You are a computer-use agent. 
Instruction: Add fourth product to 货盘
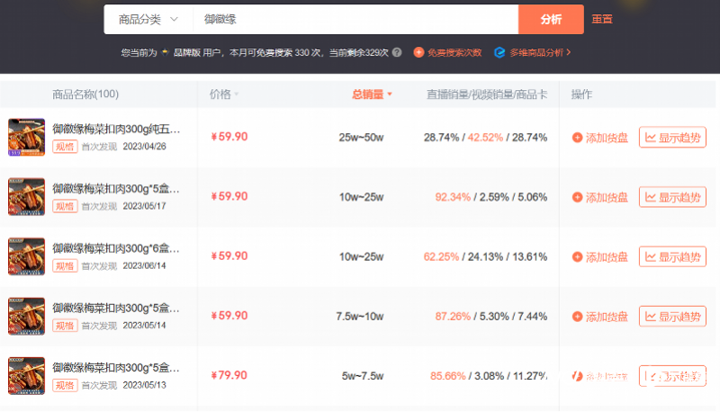pyautogui.click(x=599, y=317)
